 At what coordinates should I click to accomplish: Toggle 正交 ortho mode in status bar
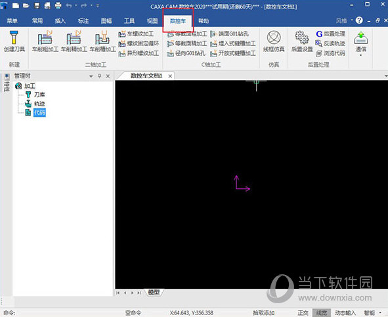coord(303,313)
